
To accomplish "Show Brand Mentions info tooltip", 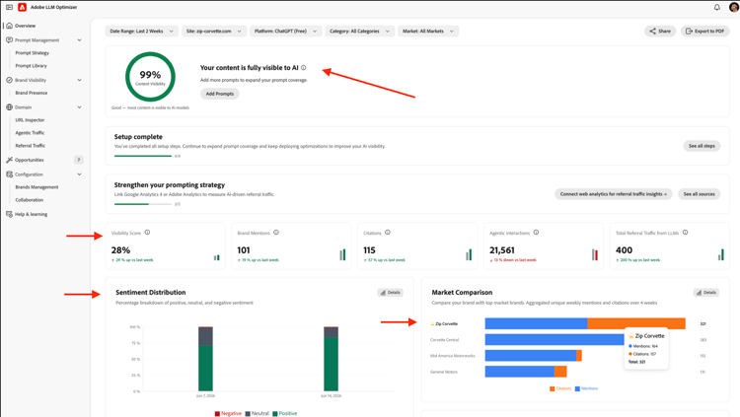I will click(276, 233).
